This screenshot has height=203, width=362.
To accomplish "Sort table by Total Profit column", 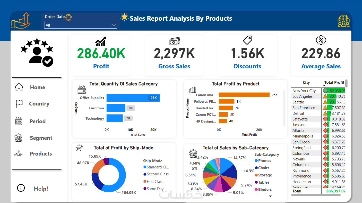I will coord(334,83).
